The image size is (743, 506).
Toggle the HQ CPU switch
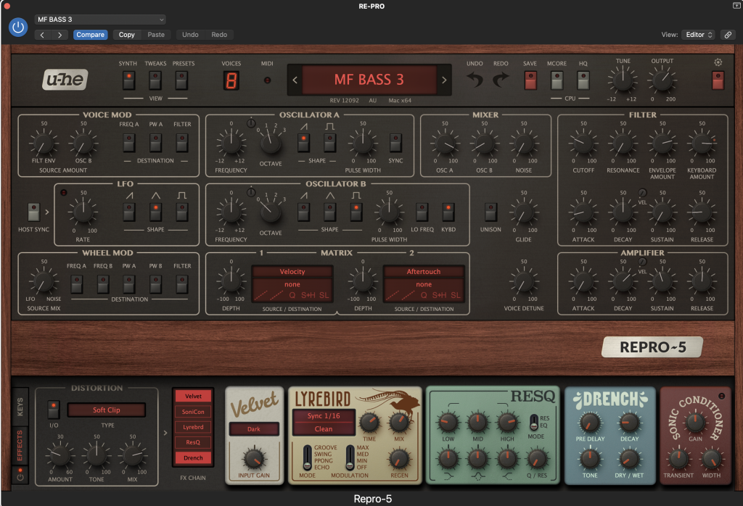tap(583, 80)
